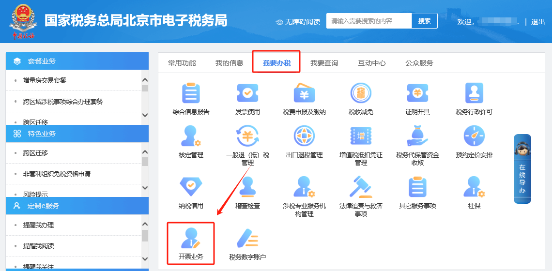The image size is (552, 271).
Task: Open 提醒我阅读 link
Action: tap(38, 246)
